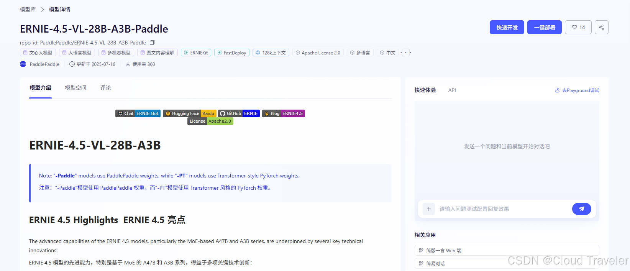
Task: Switch to the API tab
Action: [x=452, y=90]
